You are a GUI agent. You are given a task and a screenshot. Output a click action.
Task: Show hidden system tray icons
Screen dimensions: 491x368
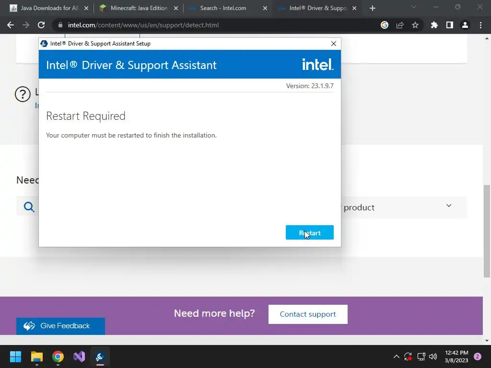pos(396,356)
